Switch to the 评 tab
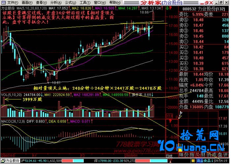 pos(225,155)
